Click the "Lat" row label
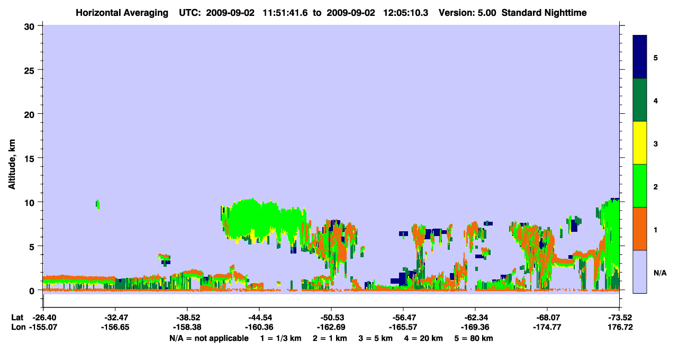The height and width of the screenshot is (353, 688). pos(16,318)
